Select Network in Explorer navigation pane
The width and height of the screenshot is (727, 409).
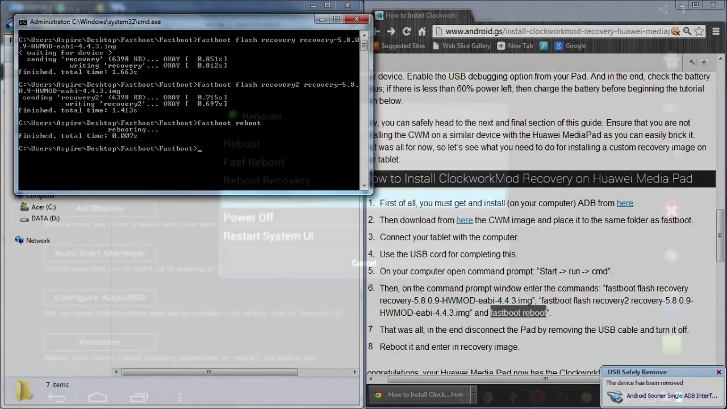[33, 241]
